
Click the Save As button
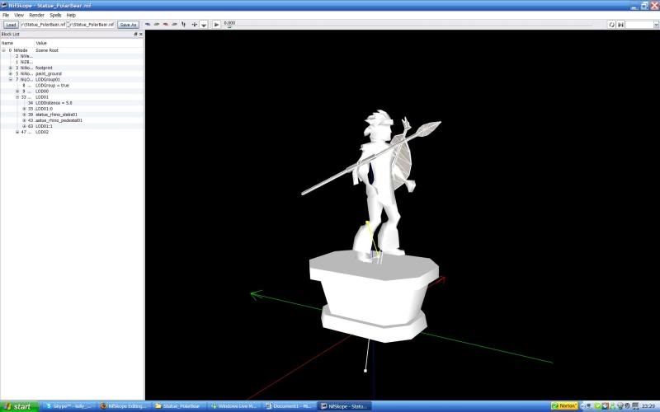[x=128, y=25]
